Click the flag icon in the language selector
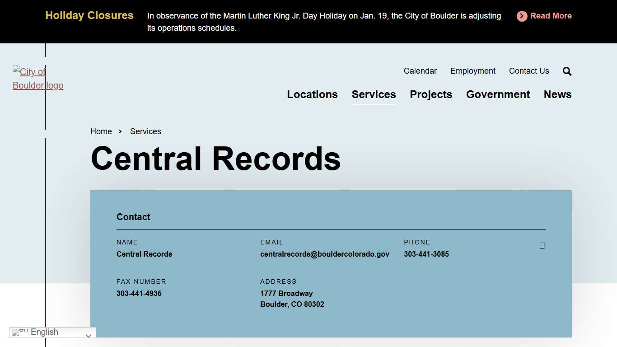Screen dimensions: 617x347 (18, 332)
